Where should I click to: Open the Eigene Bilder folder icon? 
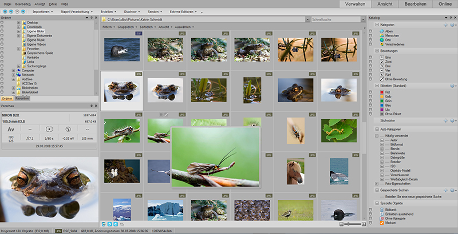tap(23, 31)
